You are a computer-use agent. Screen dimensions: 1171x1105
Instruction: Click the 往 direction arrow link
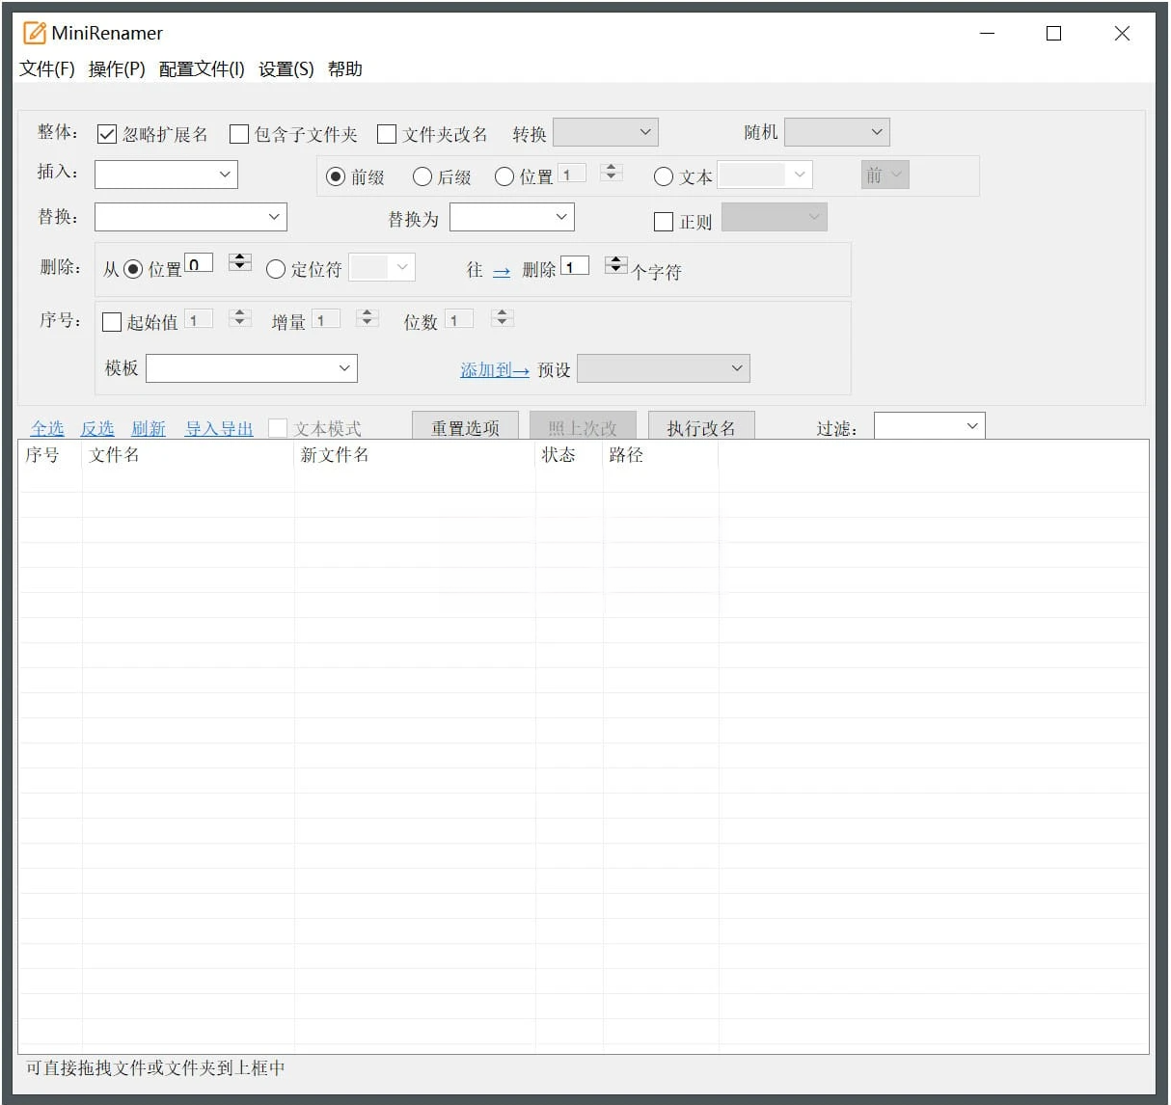501,272
